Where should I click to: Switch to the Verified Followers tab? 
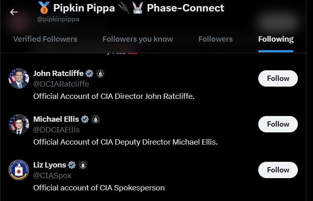click(45, 39)
